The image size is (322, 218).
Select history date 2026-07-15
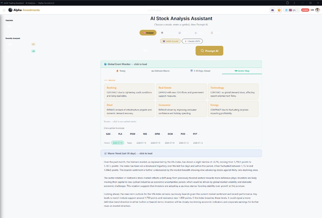pos(155,143)
